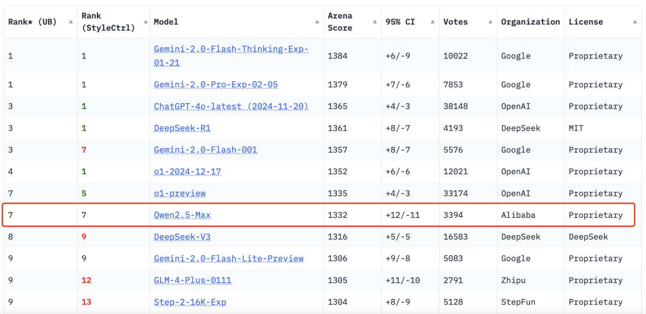Select the Arena Score cell 1316

338,237
